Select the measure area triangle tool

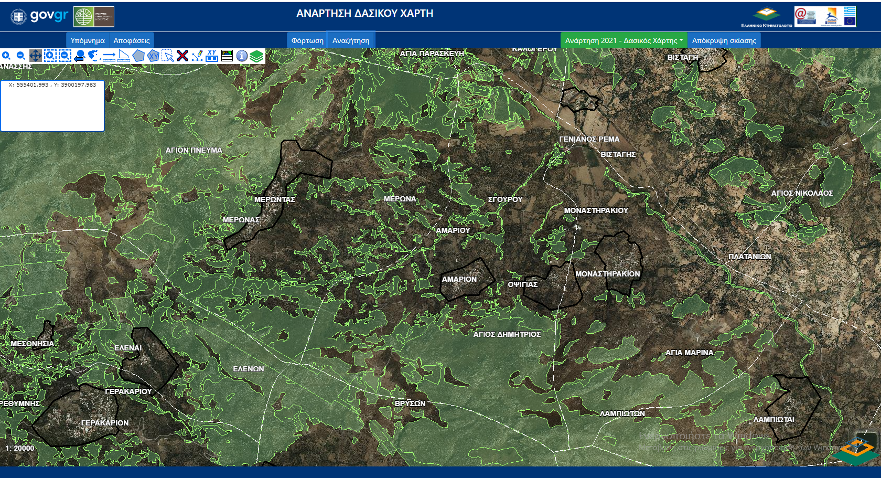tap(124, 56)
